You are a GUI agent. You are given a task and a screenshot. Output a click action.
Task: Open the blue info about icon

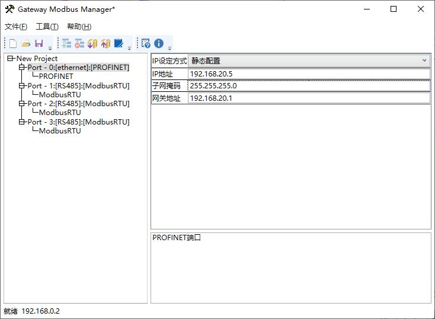[159, 43]
